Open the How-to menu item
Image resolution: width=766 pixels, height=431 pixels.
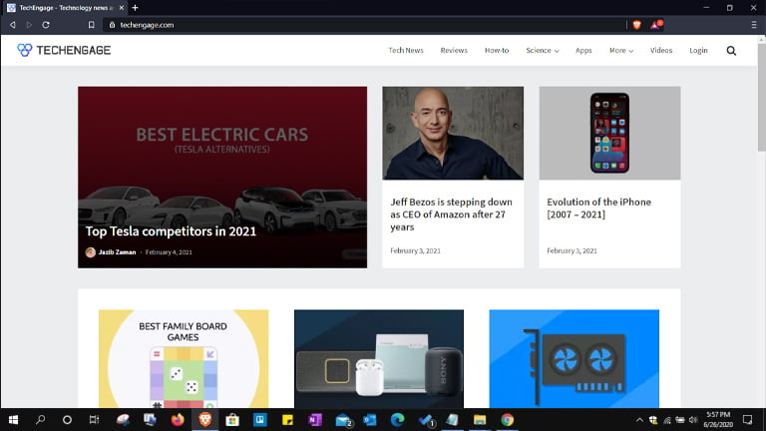(497, 50)
